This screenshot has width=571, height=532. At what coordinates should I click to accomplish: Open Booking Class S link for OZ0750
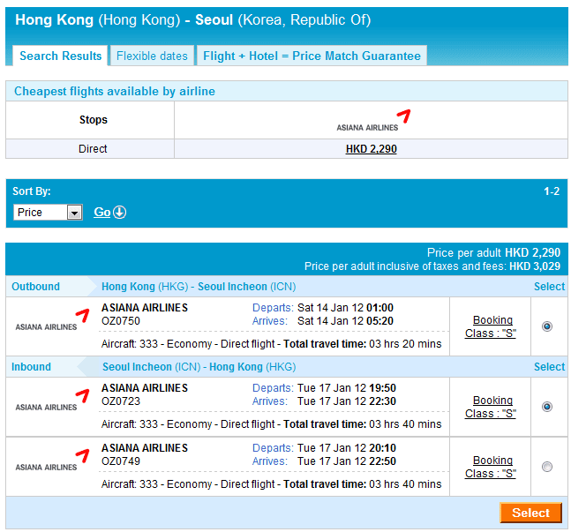click(492, 326)
